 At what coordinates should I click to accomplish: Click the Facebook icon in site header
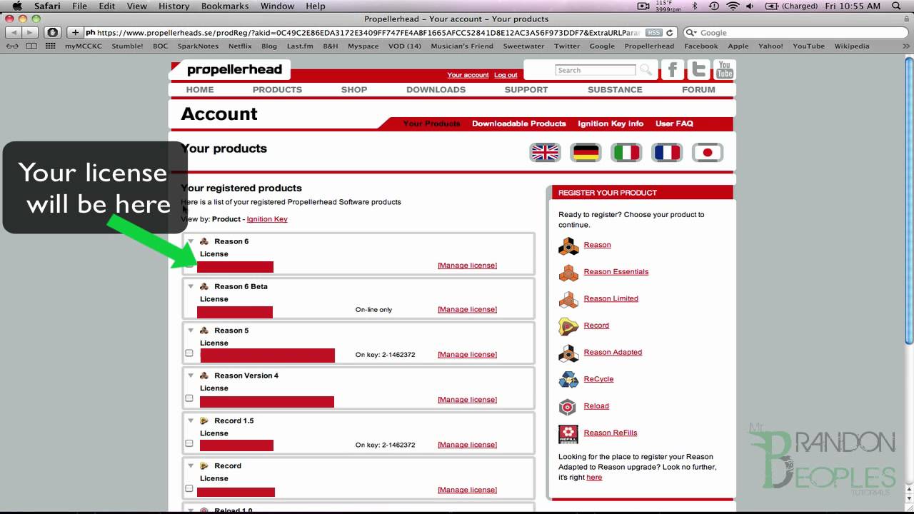pyautogui.click(x=672, y=70)
